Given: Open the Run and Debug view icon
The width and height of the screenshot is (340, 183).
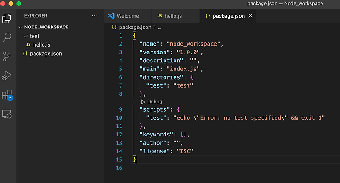Looking at the screenshot, I should [7, 75].
